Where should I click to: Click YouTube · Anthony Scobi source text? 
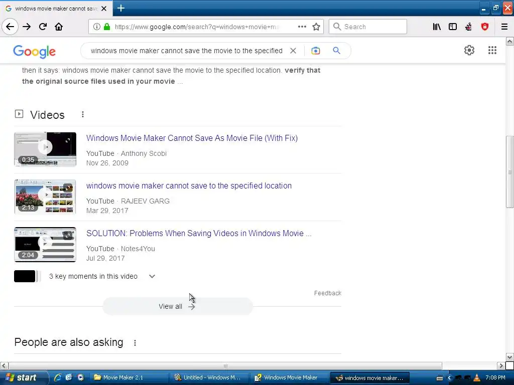tap(126, 153)
